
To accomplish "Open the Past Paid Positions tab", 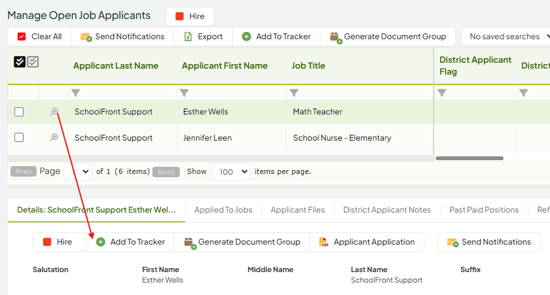I will (484, 210).
